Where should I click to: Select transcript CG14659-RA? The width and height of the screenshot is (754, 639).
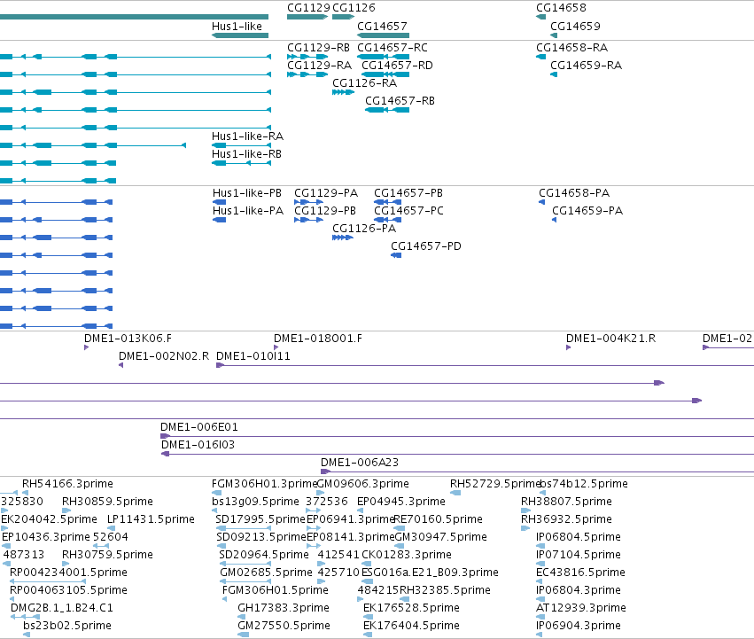(554, 74)
